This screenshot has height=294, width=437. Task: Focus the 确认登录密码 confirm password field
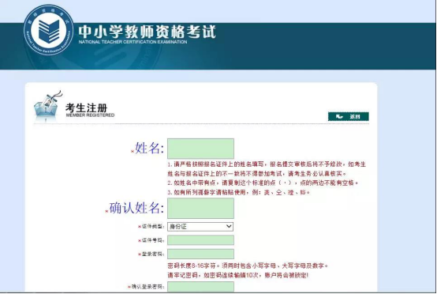pos(200,287)
